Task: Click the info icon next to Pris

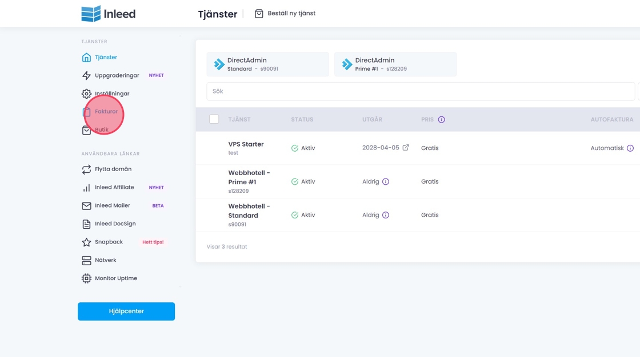Action: [x=441, y=120]
